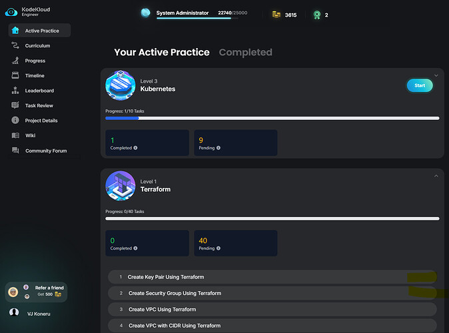Click the 22740/25000 XP counter
The height and width of the screenshot is (333, 449).
(x=232, y=13)
